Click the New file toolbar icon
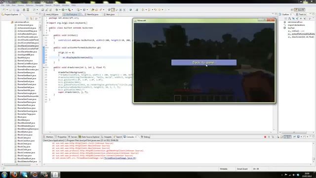This screenshot has width=316, height=178. pos(4,10)
